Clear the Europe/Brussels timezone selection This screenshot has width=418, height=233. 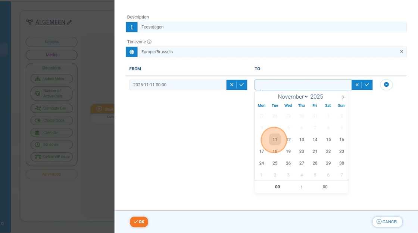click(402, 52)
